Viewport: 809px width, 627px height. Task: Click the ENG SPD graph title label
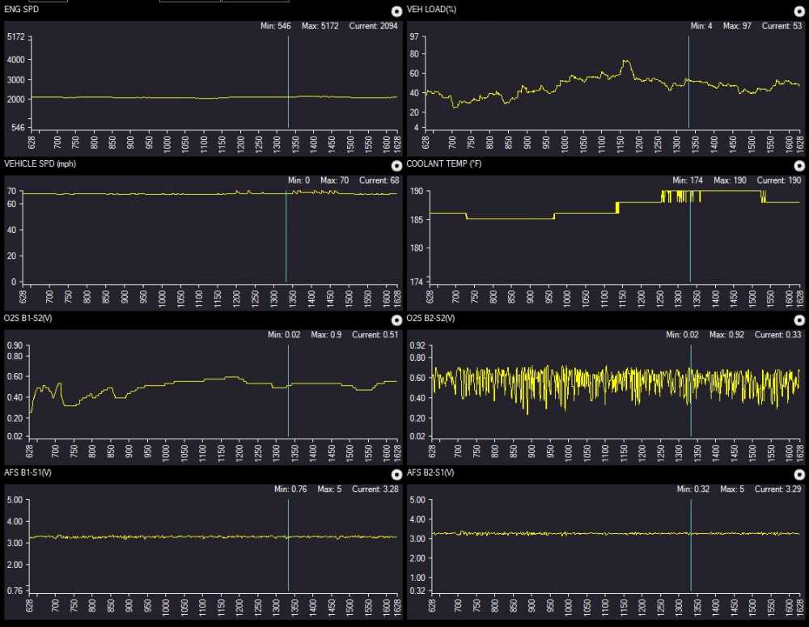[23, 9]
